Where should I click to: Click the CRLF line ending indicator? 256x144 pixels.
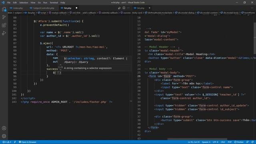point(223,142)
